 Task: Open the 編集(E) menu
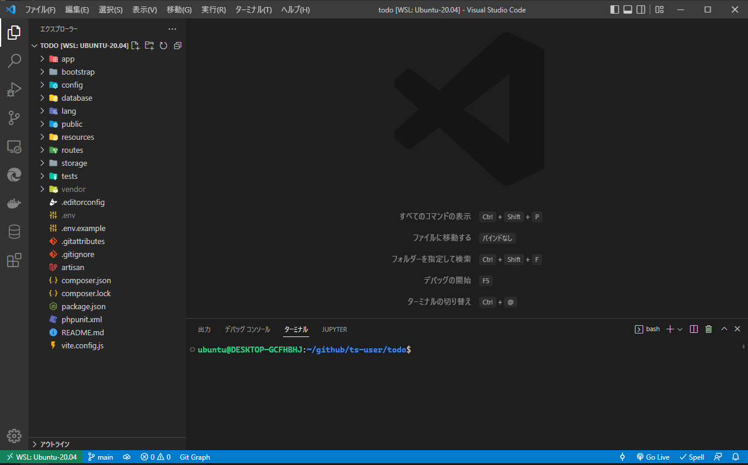77,9
